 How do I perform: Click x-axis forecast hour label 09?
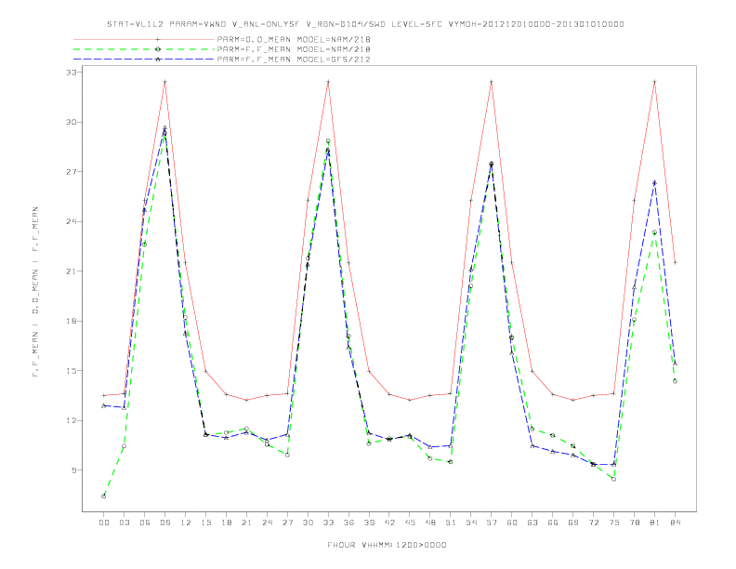pyautogui.click(x=164, y=523)
